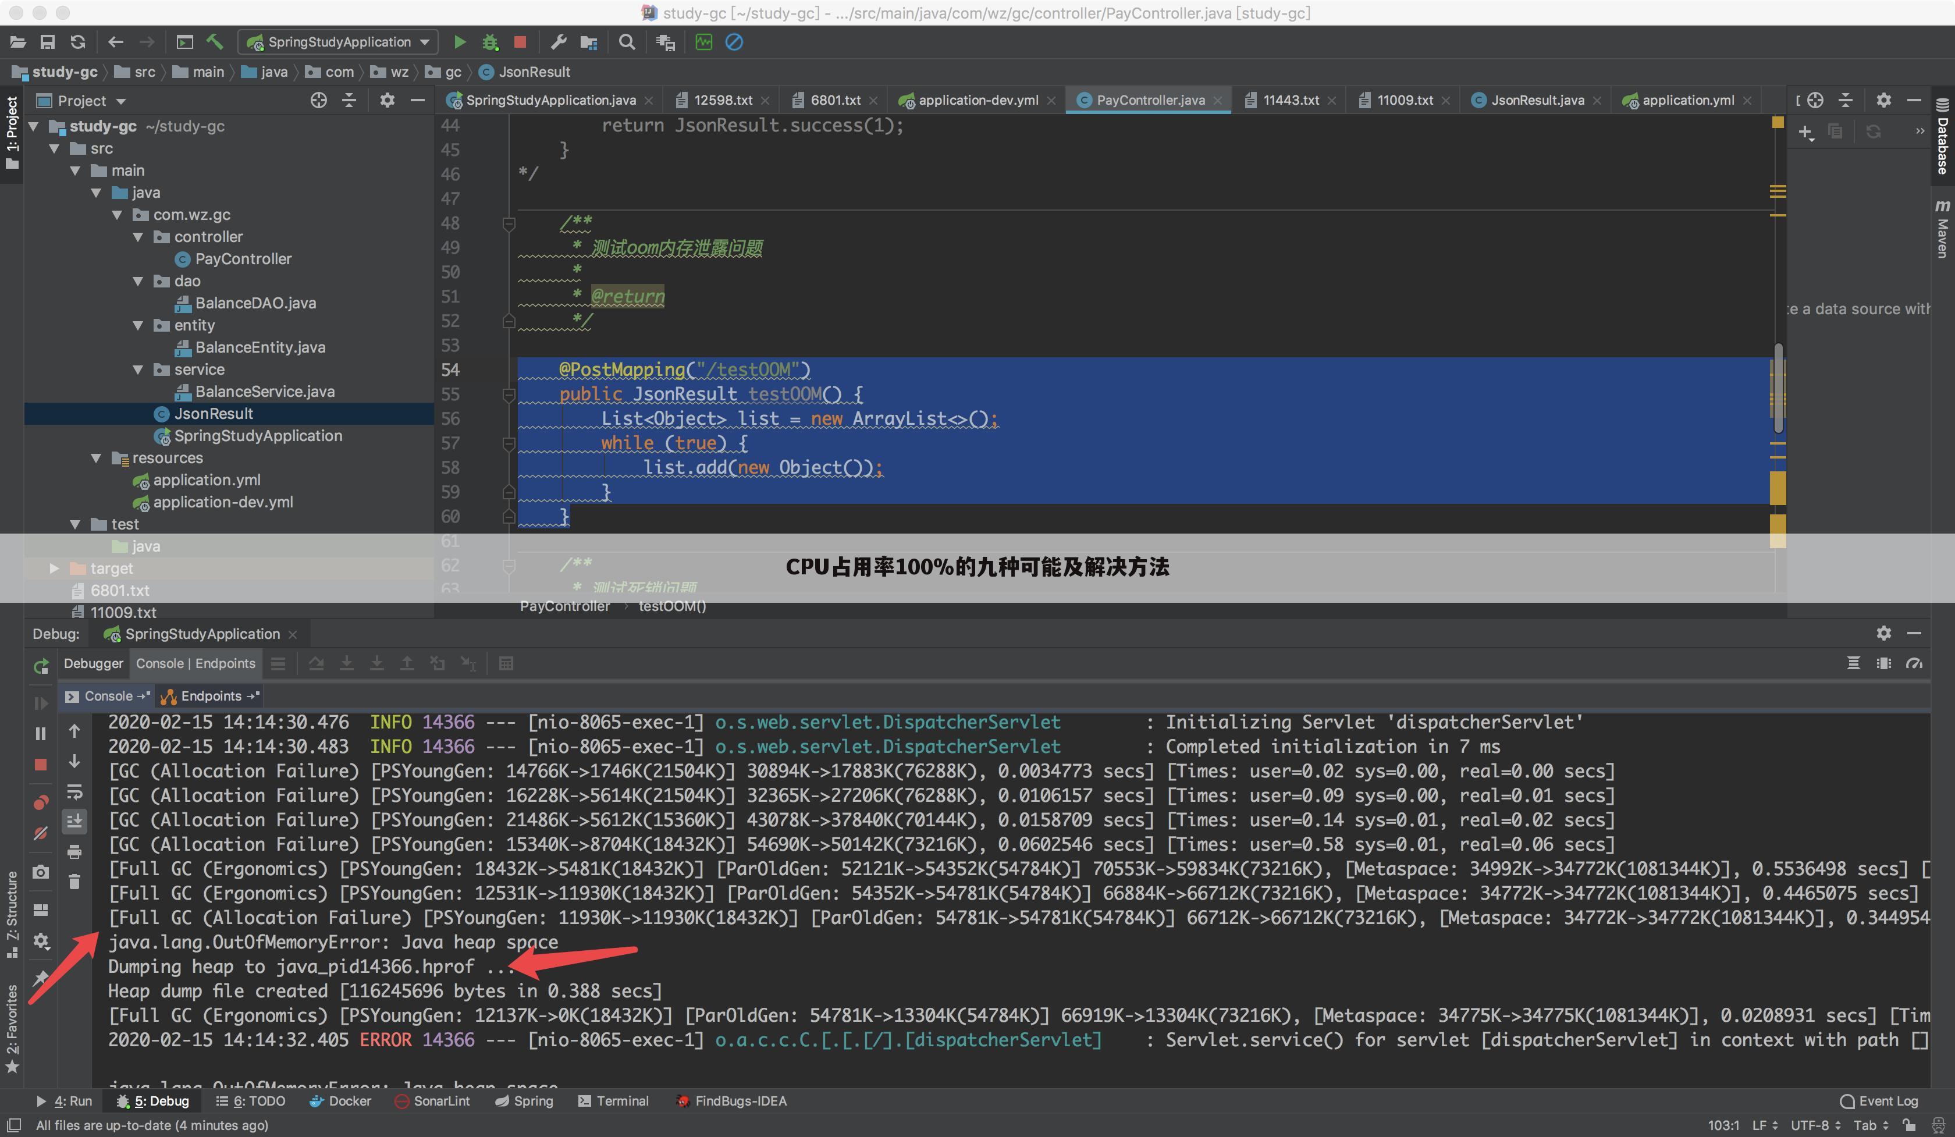
Task: Click the Build project hammer icon
Action: pos(215,42)
